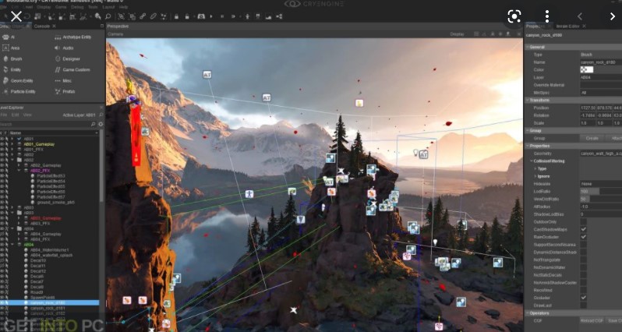622x332 pixels.
Task: Expand the Ignore sub-property
Action: point(535,176)
